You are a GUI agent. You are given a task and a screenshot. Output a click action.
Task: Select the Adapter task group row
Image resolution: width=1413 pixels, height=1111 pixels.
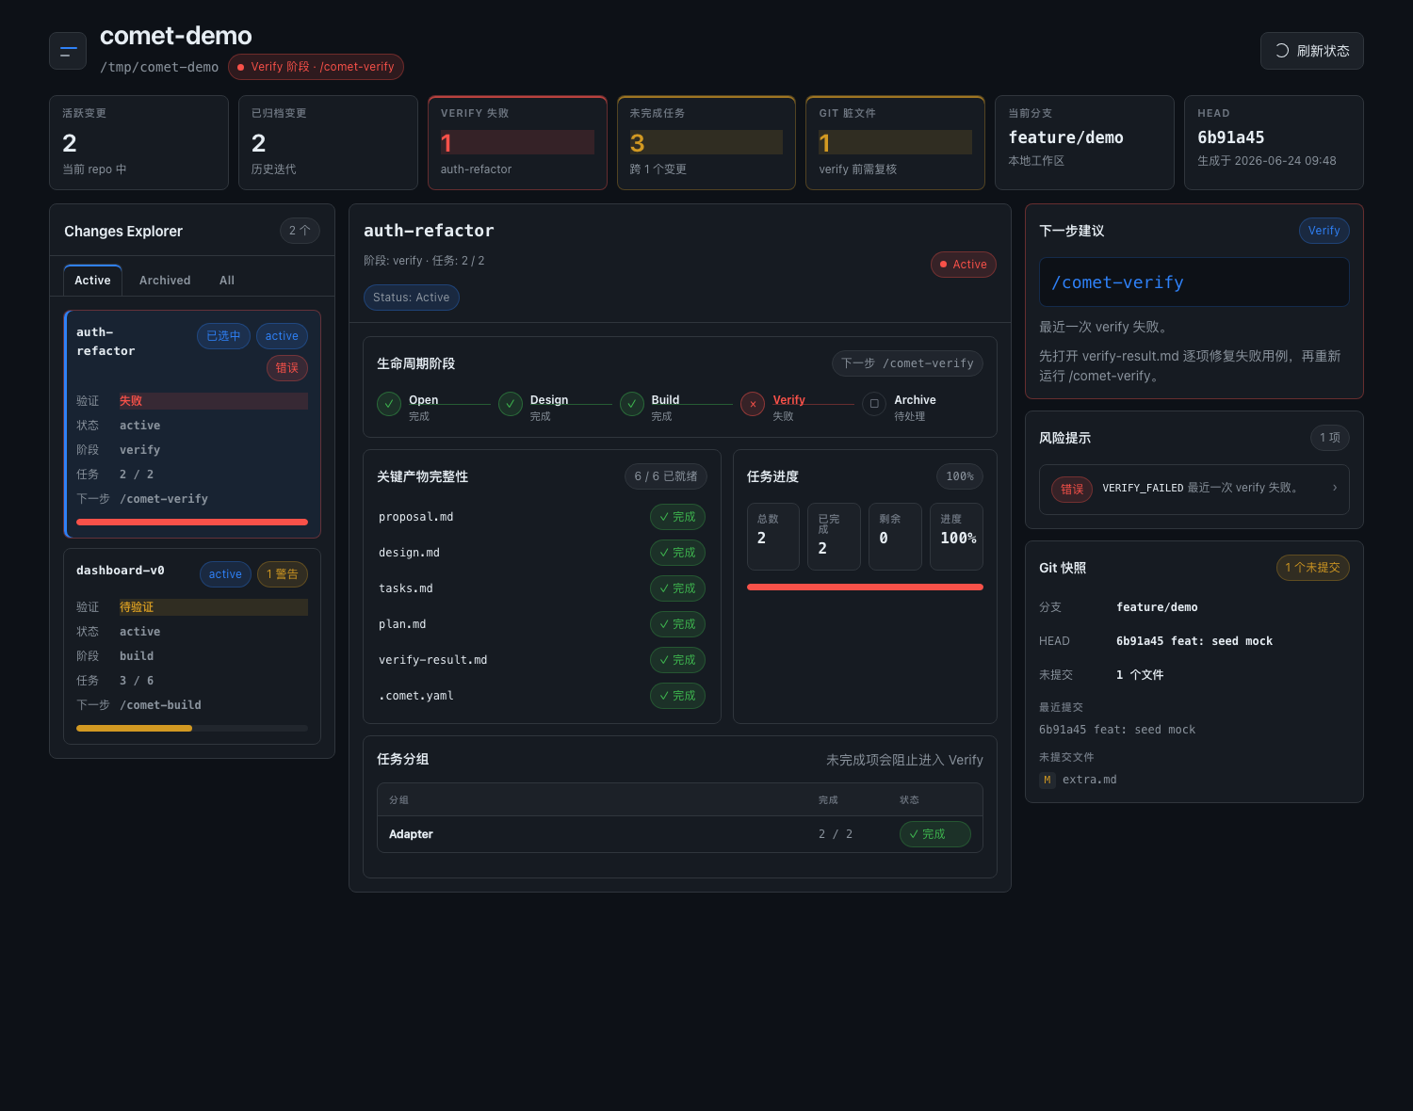680,834
